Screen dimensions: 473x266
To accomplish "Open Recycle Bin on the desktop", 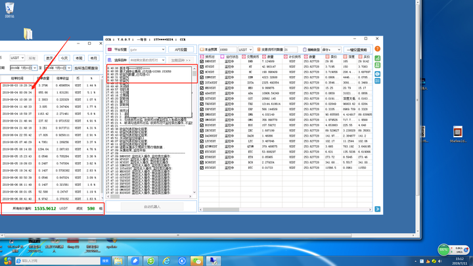I will point(10,10).
